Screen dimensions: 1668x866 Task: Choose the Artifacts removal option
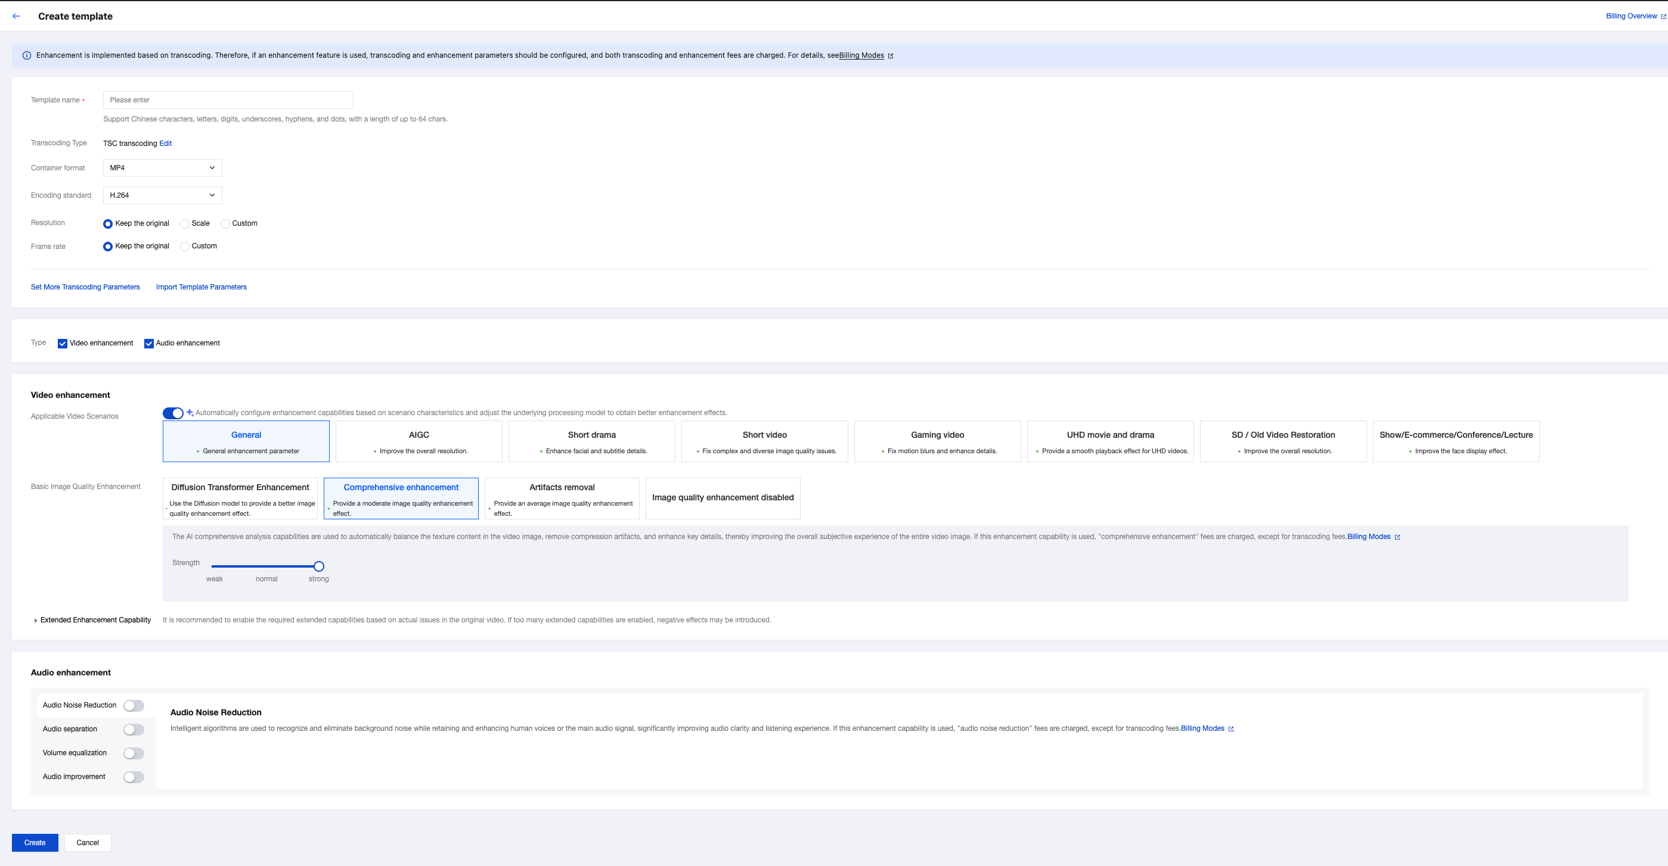[562, 498]
